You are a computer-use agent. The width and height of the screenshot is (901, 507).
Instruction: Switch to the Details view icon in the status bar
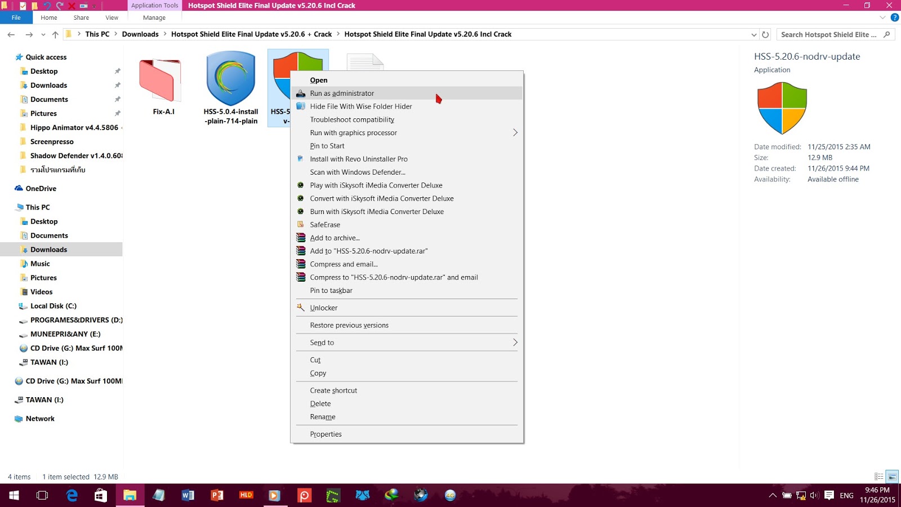[x=878, y=477]
